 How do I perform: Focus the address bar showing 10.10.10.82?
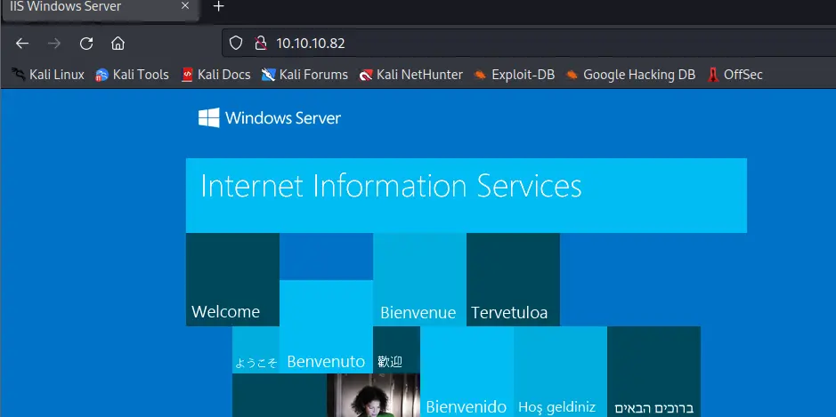point(528,44)
